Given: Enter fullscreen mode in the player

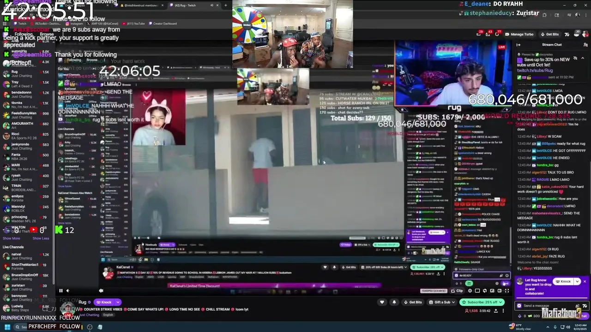Looking at the screenshot, I should pyautogui.click(x=507, y=290).
